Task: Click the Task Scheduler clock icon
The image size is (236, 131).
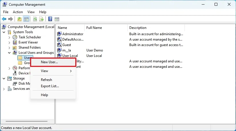Action: pyautogui.click(x=15, y=37)
